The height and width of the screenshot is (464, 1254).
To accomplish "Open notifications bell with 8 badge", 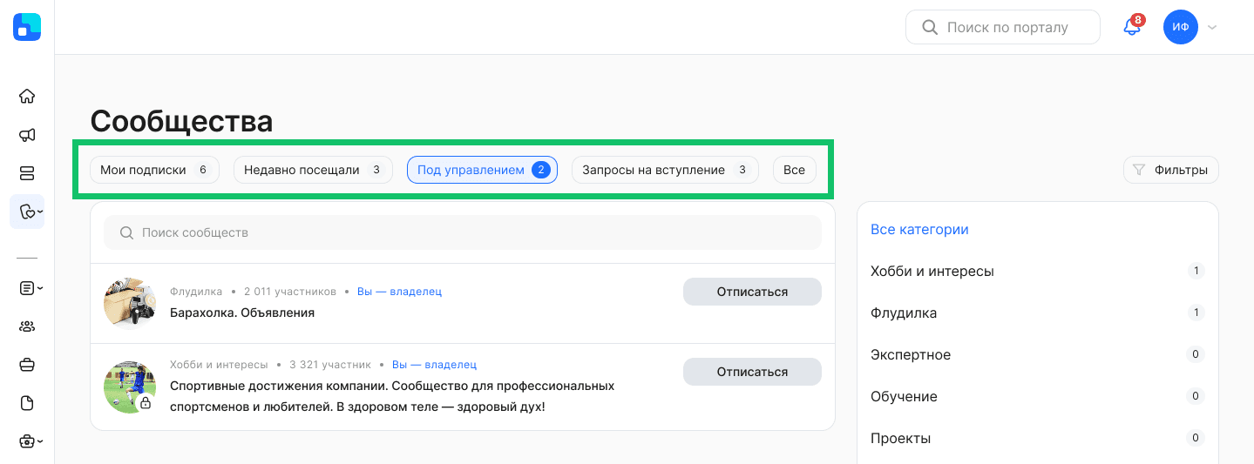I will point(1132,27).
